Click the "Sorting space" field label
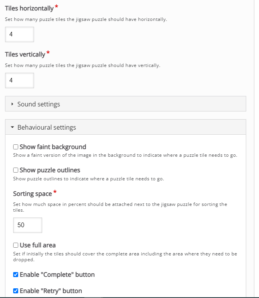 [x=33, y=194]
